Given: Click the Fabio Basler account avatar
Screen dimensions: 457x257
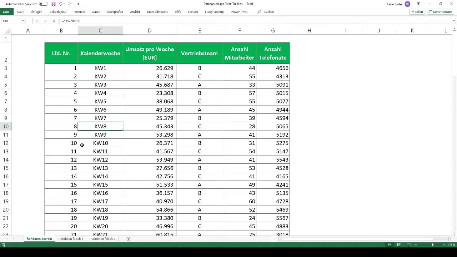Looking at the screenshot, I should (407, 4).
